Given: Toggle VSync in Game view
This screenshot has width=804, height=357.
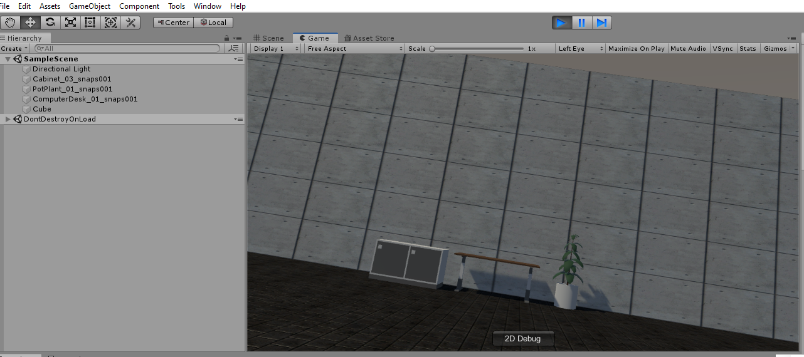Looking at the screenshot, I should 722,48.
